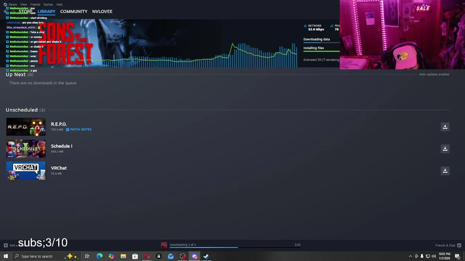Screen dimensions: 465x261
Task: Open Friends & Chat panel
Action: point(445,245)
